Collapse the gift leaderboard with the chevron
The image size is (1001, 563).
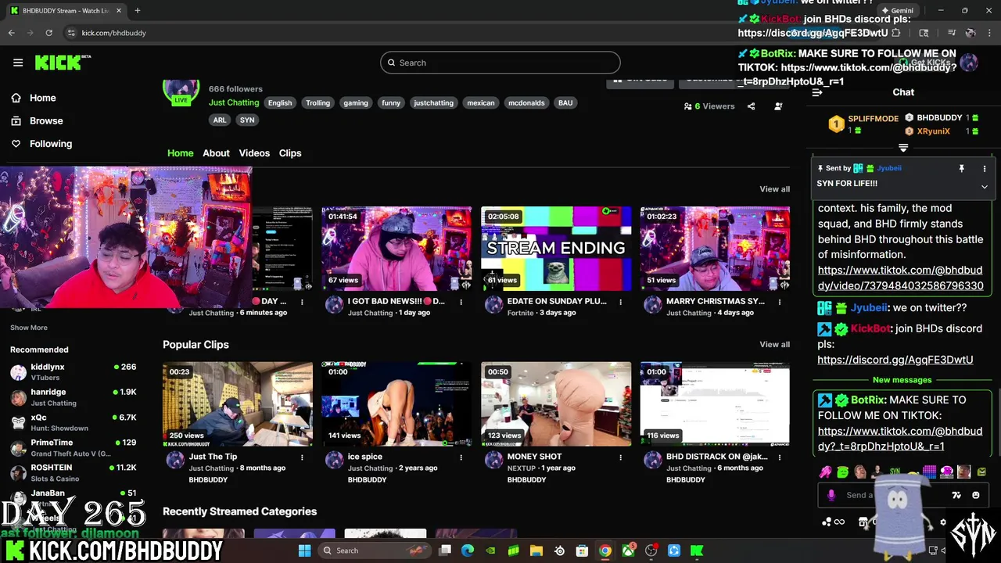coord(903,148)
